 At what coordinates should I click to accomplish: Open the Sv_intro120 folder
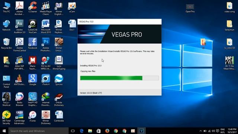(x=229, y=44)
